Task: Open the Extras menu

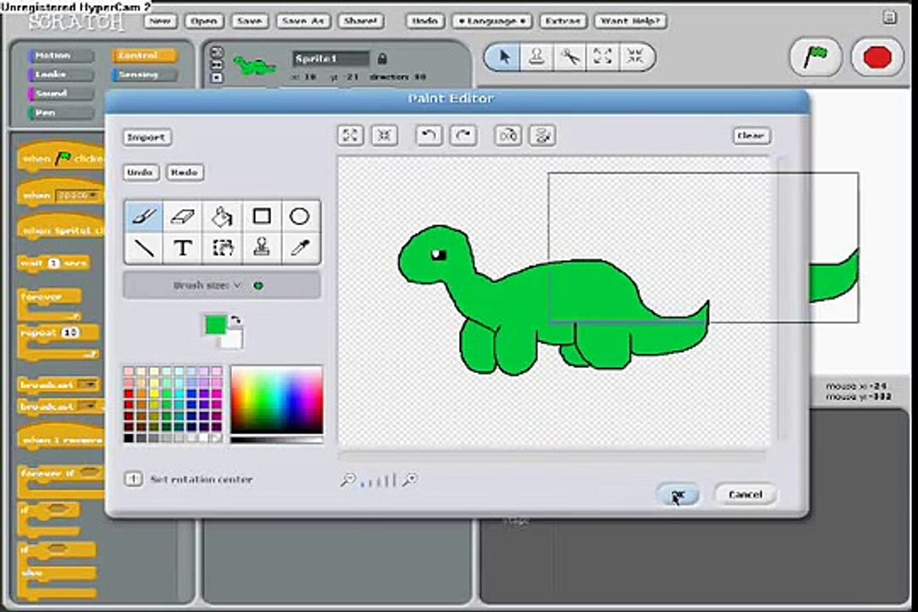Action: click(562, 21)
